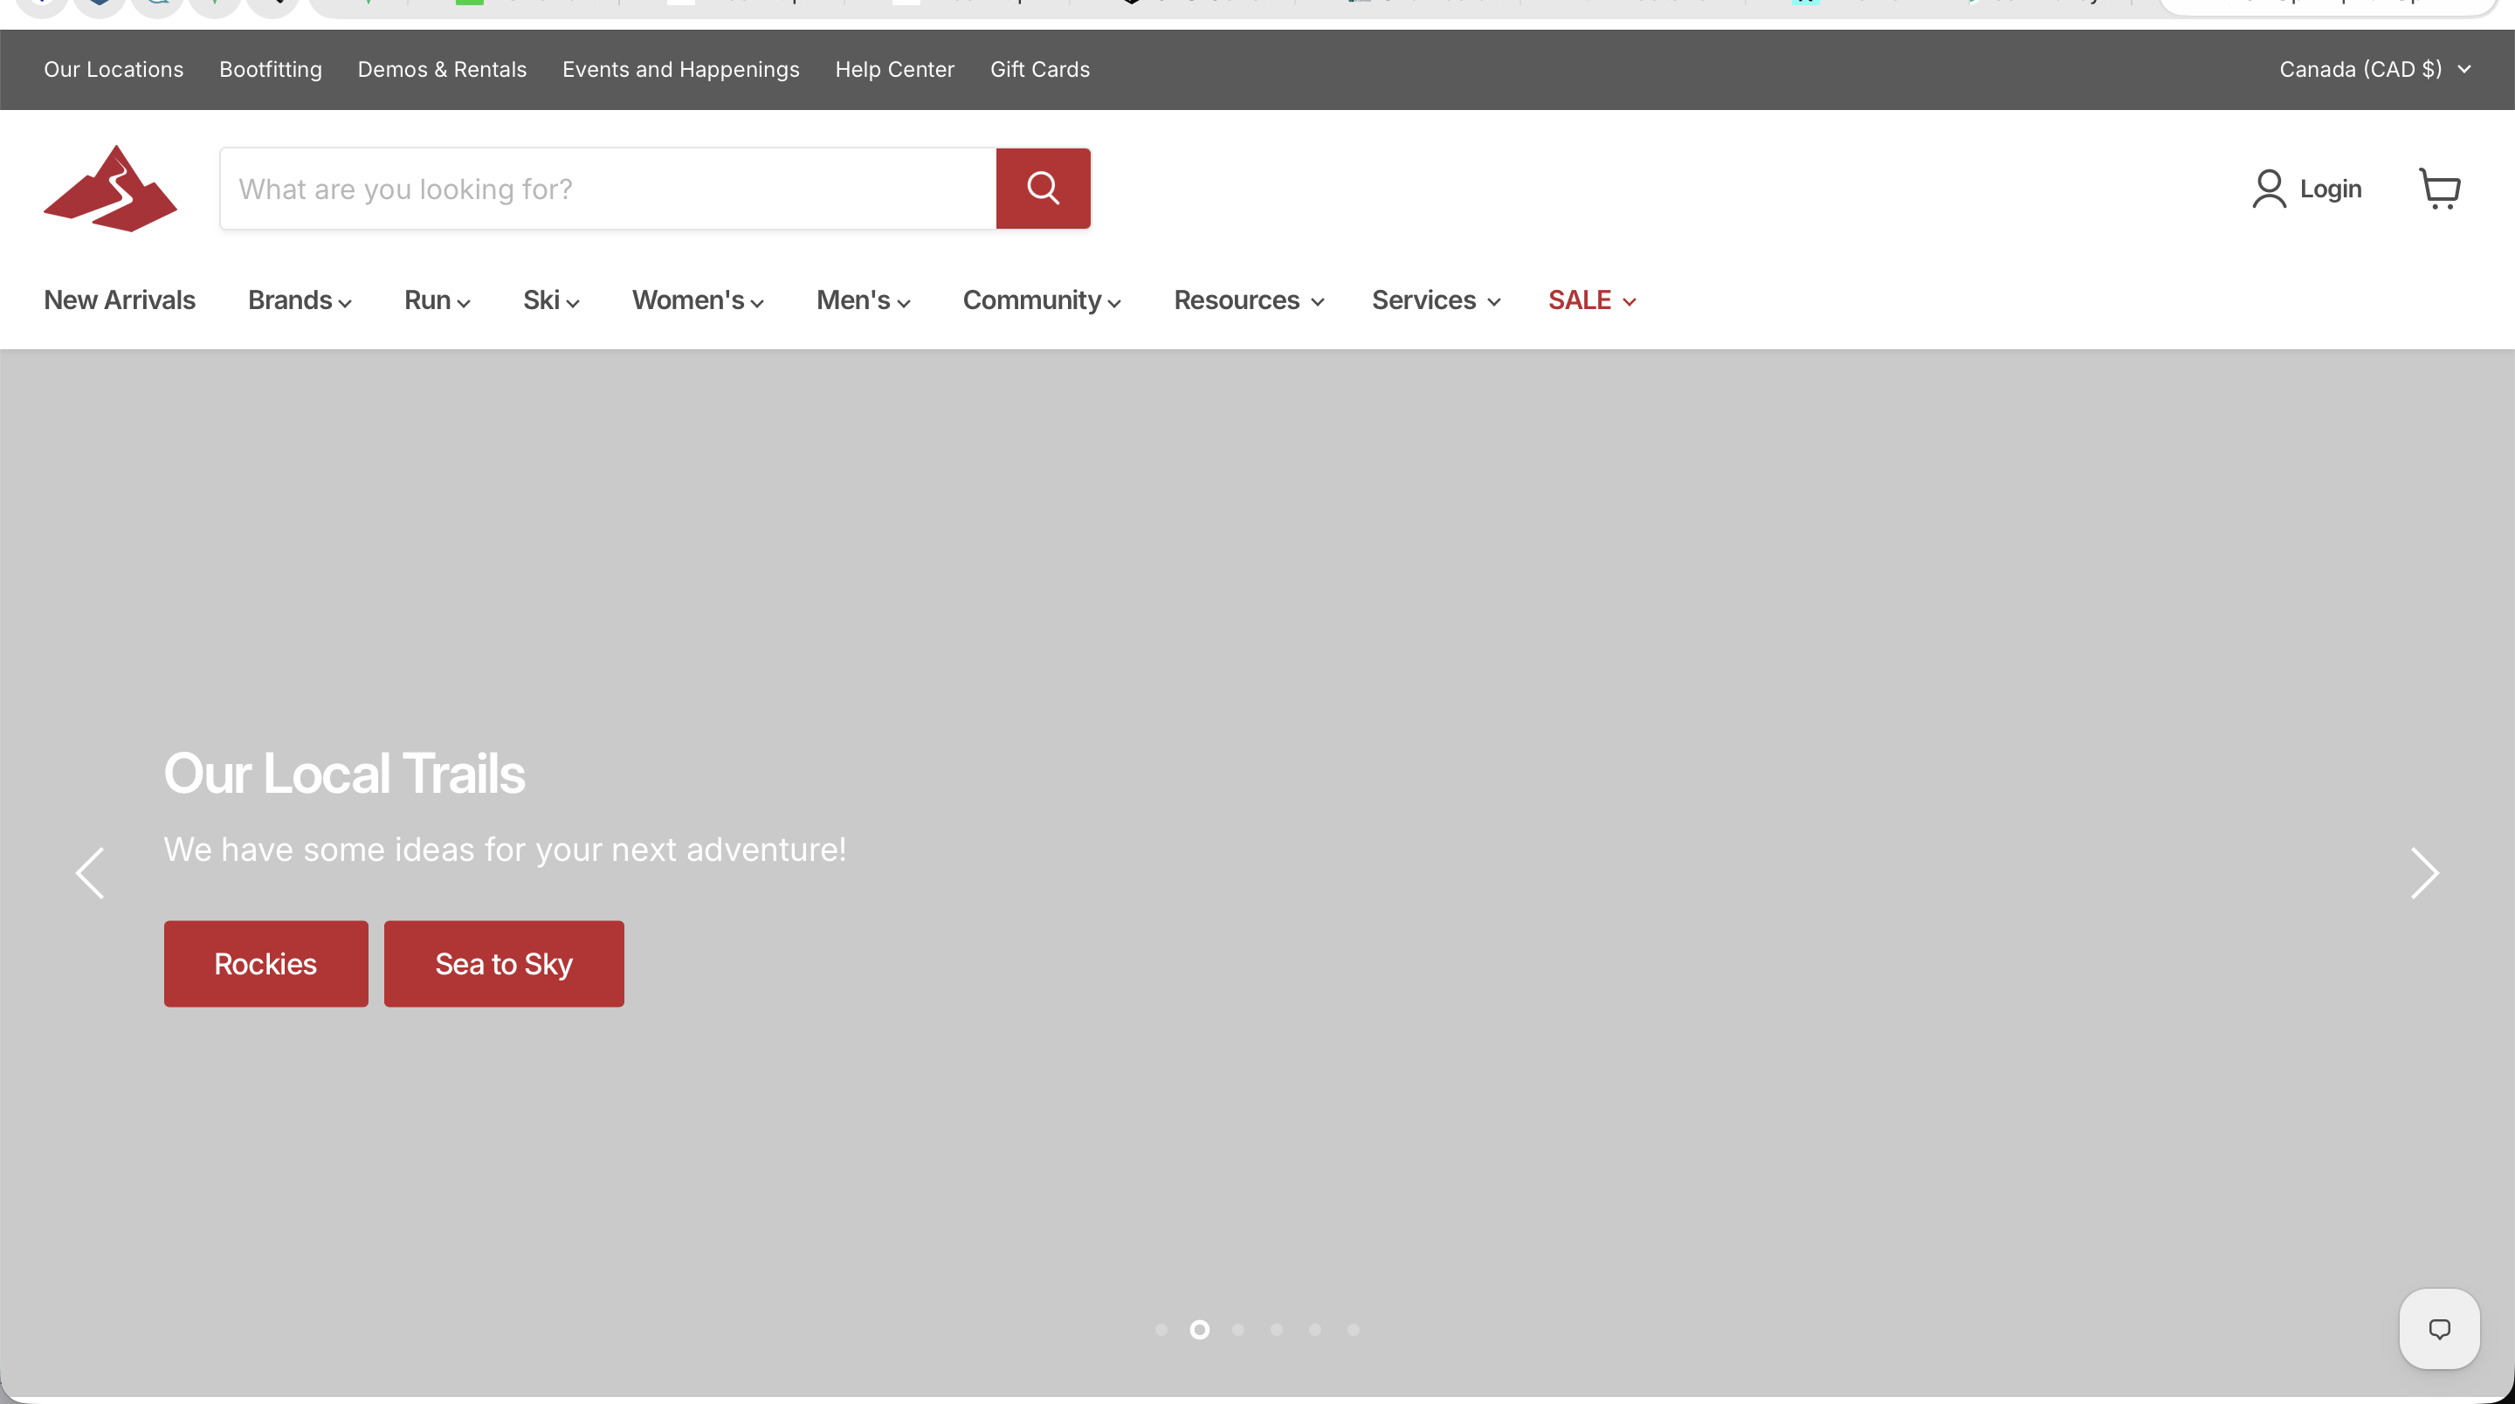
Task: Select the sixth carousel dot
Action: point(1354,1329)
